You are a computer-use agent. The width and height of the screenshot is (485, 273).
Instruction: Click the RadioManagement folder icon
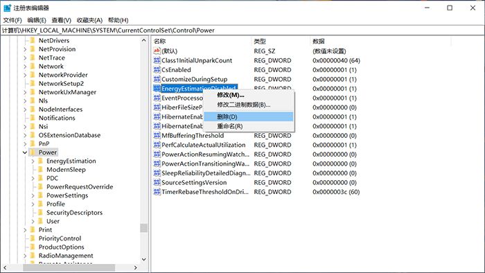point(33,256)
